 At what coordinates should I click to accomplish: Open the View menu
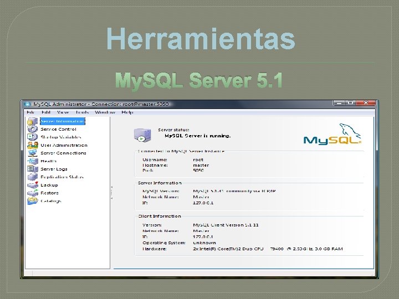pyautogui.click(x=63, y=112)
